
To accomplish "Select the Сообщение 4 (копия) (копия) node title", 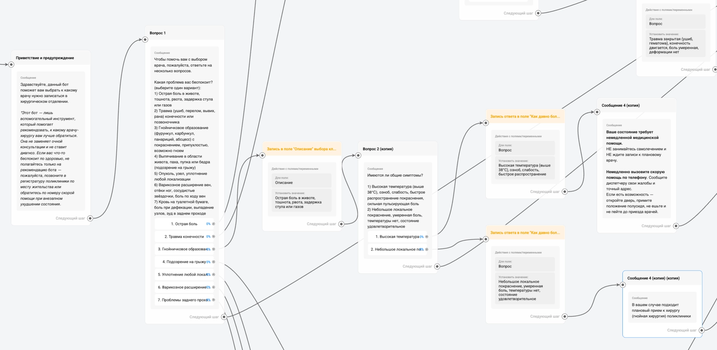I will (x=653, y=278).
